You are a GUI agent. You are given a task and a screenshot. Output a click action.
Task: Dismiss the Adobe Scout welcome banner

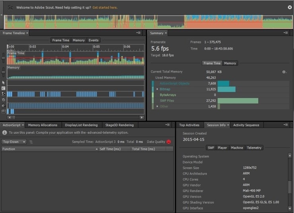(x=290, y=7)
